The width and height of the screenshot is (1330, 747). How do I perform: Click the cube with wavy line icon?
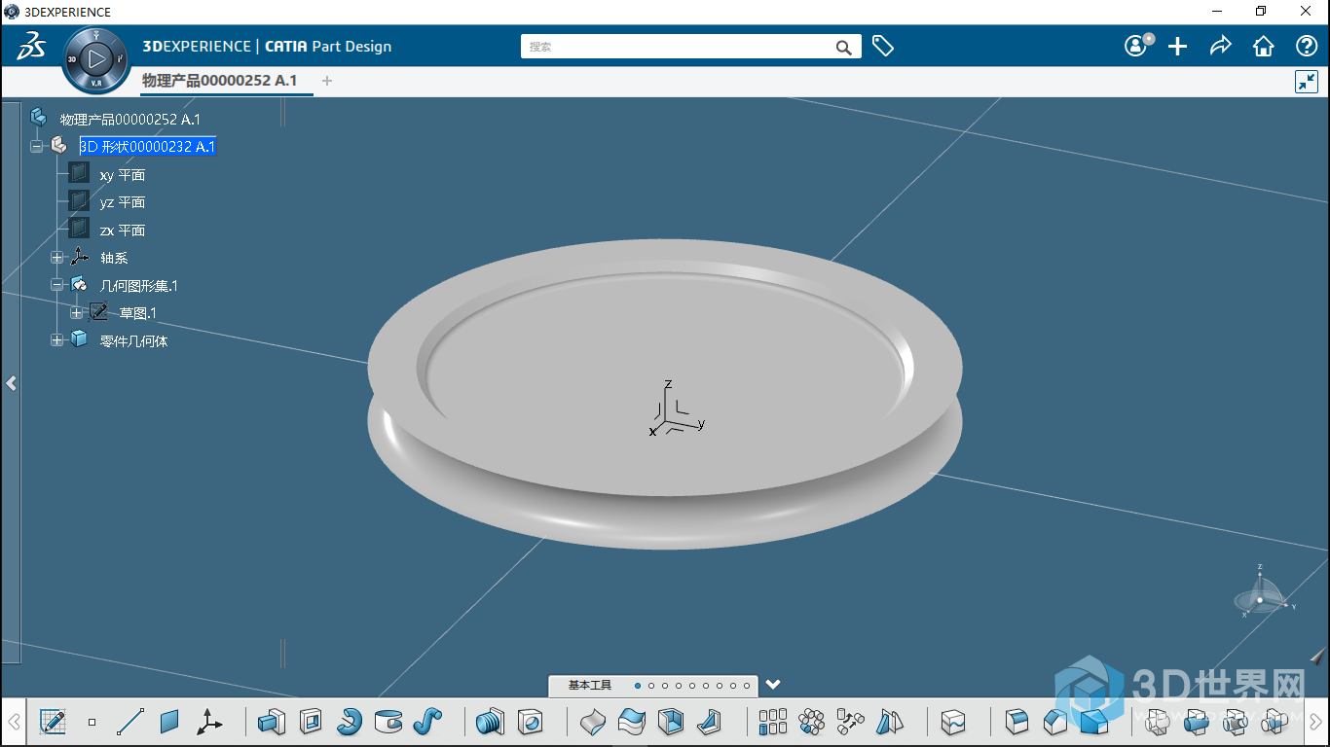(x=953, y=722)
